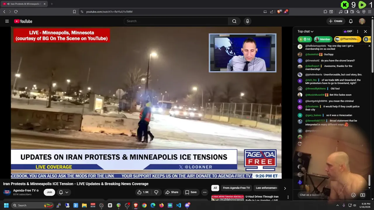Open Brave VPN shield icon
Image resolution: width=374 pixels, height=210 pixels.
[x=364, y=12]
